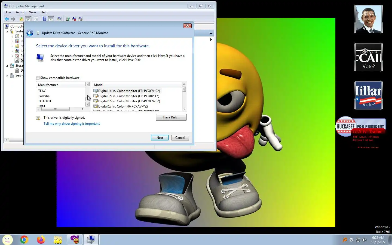Select TEAC in Manufacturer list
The height and width of the screenshot is (245, 392).
pyautogui.click(x=42, y=91)
